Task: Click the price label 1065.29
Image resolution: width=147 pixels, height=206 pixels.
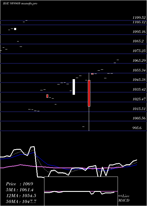Action: pos(139,61)
